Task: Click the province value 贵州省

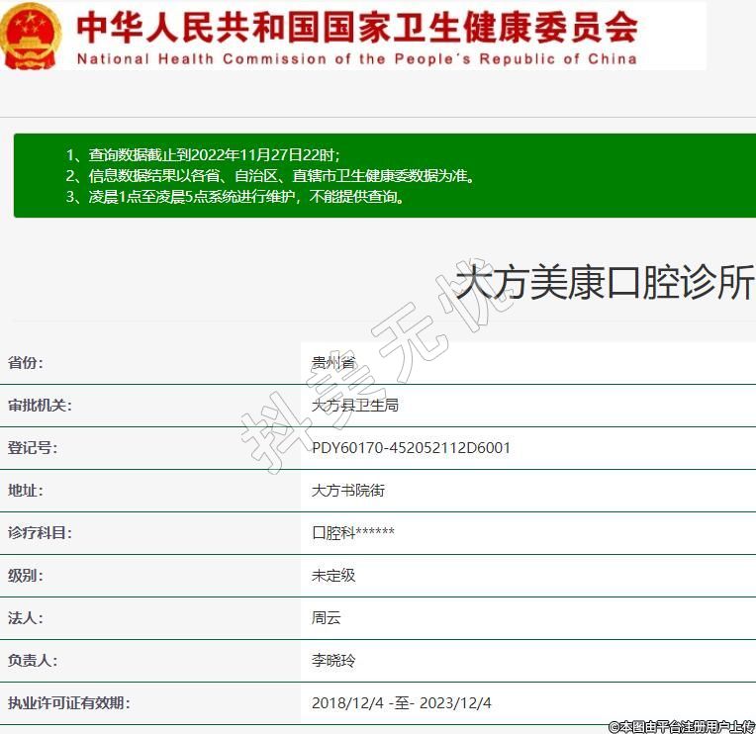Action: click(332, 363)
